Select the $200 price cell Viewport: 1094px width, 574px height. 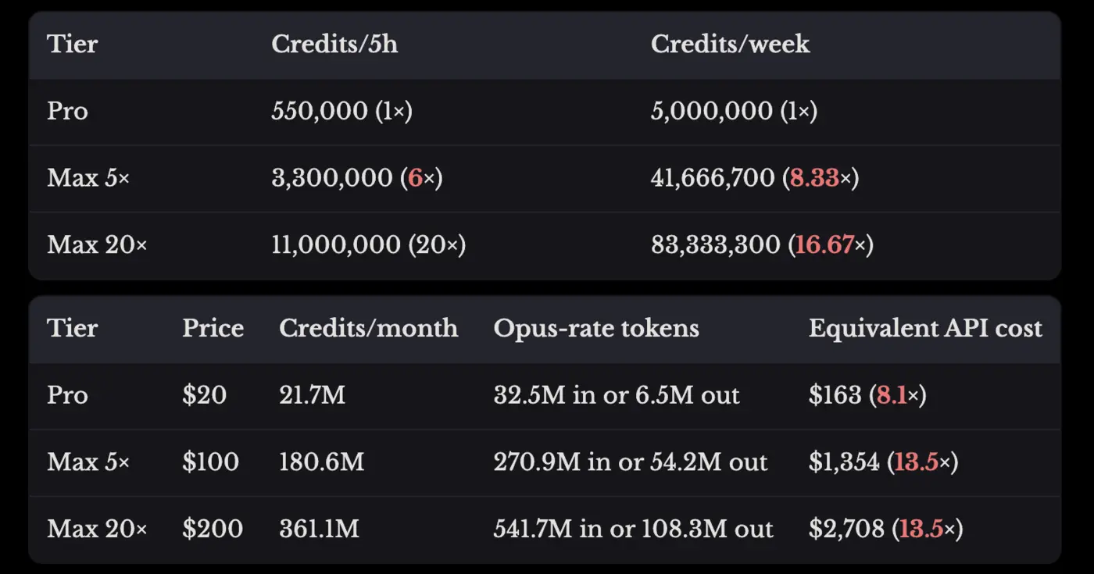pos(213,529)
